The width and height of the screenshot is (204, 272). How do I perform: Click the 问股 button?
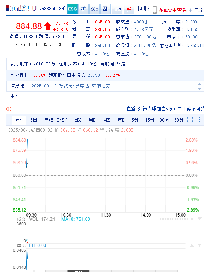point(143,9)
